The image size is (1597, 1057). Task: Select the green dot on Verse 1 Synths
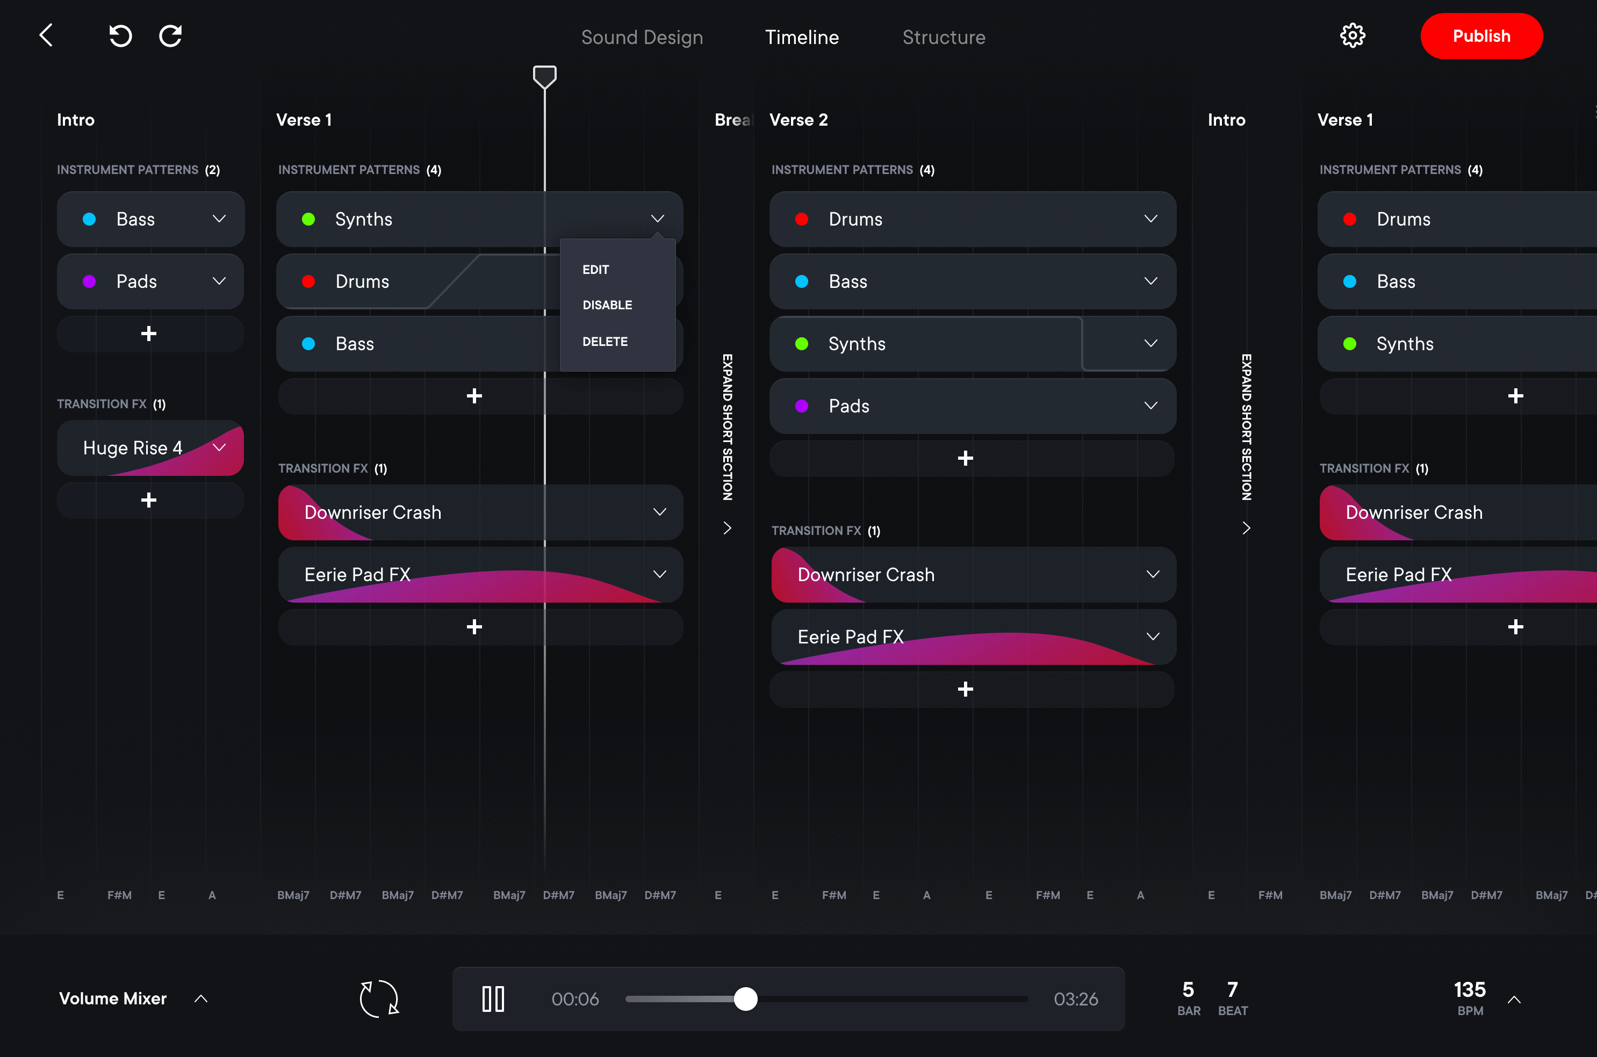click(x=309, y=219)
